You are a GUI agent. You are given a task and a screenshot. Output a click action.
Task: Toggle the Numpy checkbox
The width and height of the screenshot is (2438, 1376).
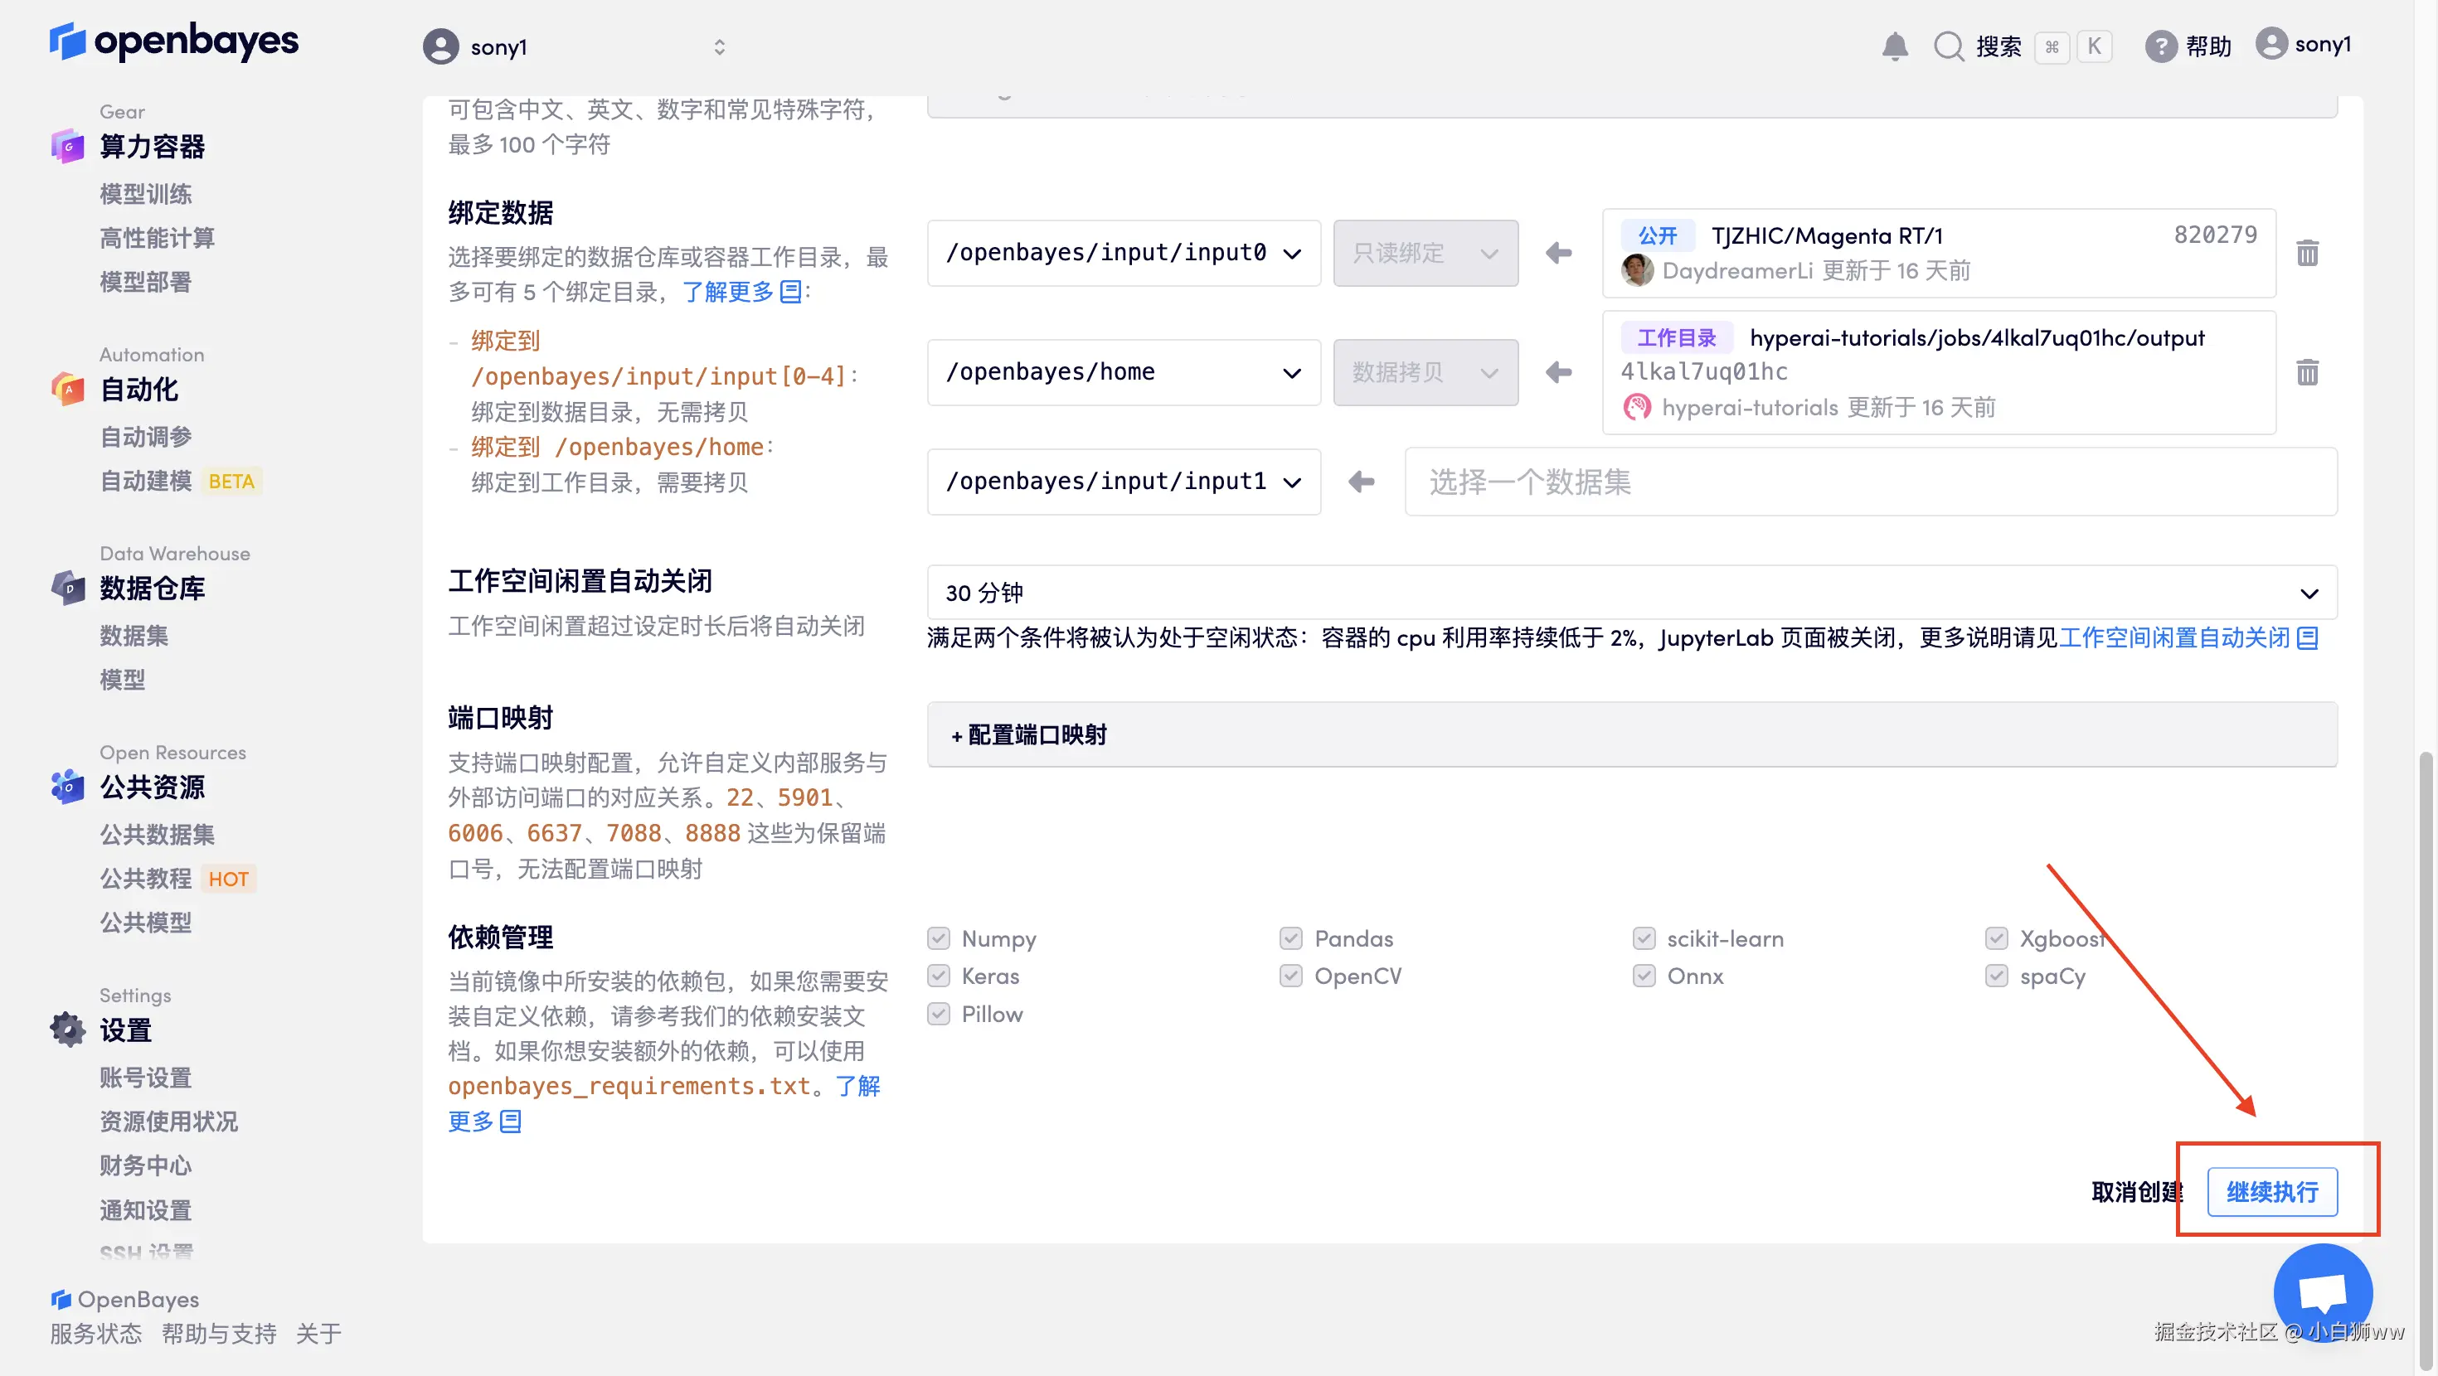pos(938,938)
